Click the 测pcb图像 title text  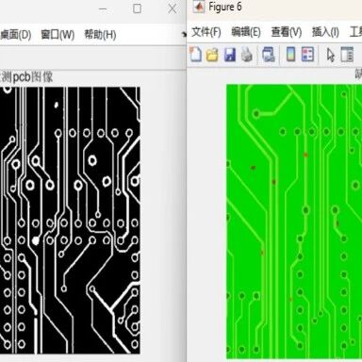tap(26, 77)
